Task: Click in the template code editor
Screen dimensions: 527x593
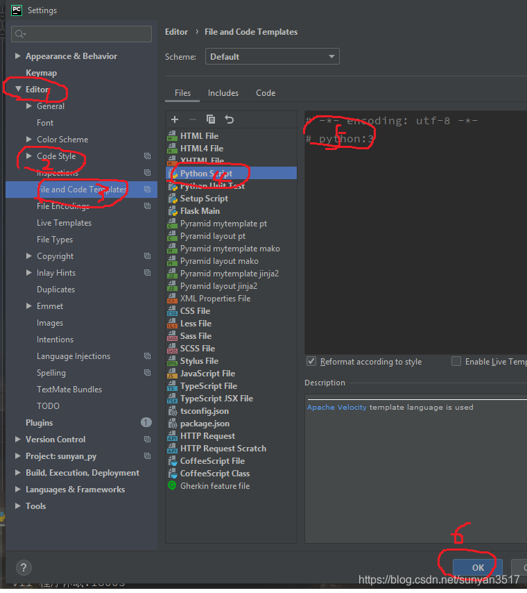Action: click(x=415, y=233)
